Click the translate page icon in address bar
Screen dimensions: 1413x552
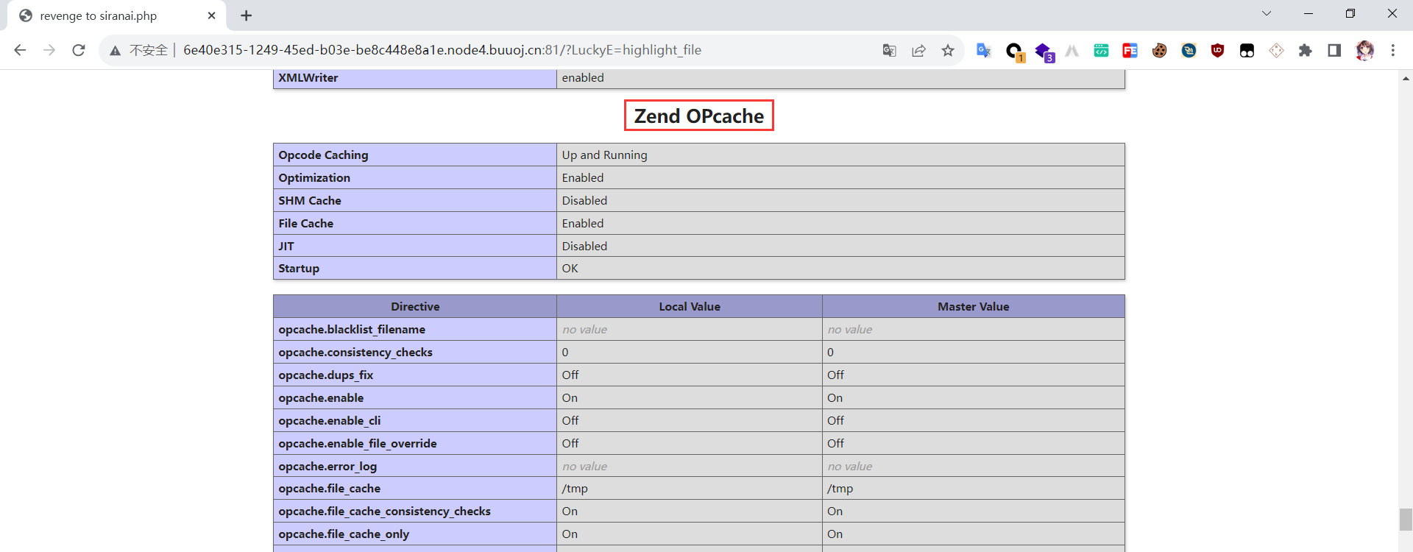pos(889,50)
